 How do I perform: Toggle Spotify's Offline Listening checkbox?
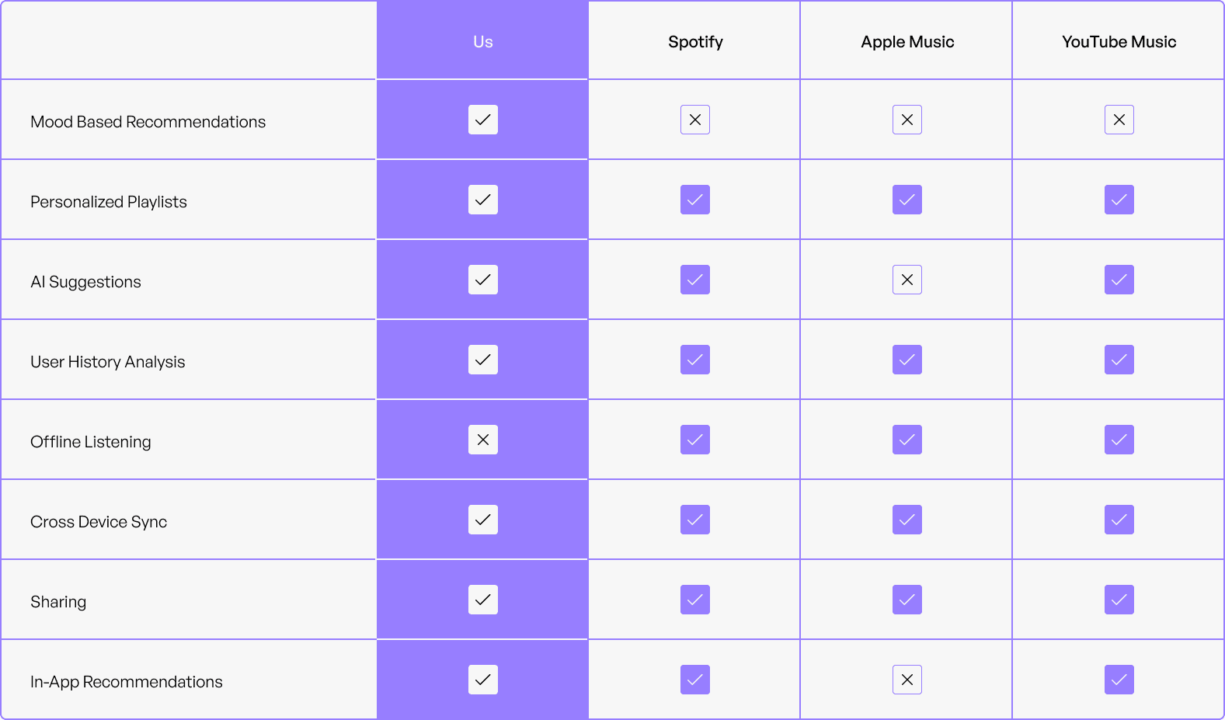[695, 440]
